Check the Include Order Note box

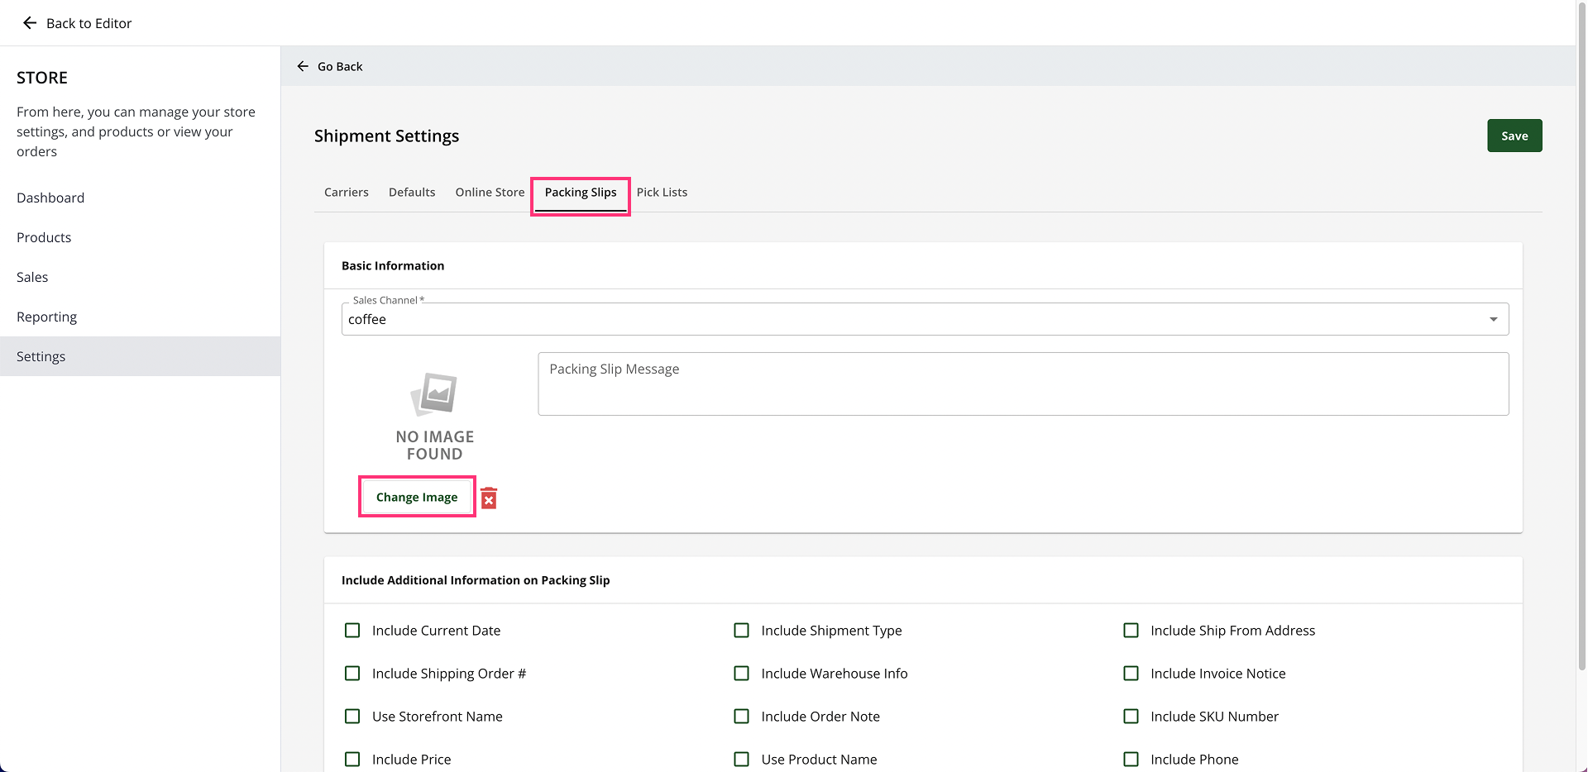pyautogui.click(x=742, y=717)
